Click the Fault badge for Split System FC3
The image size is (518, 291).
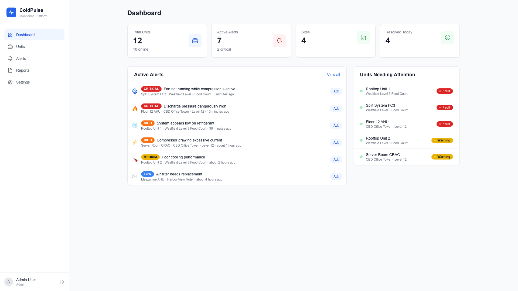click(445, 108)
